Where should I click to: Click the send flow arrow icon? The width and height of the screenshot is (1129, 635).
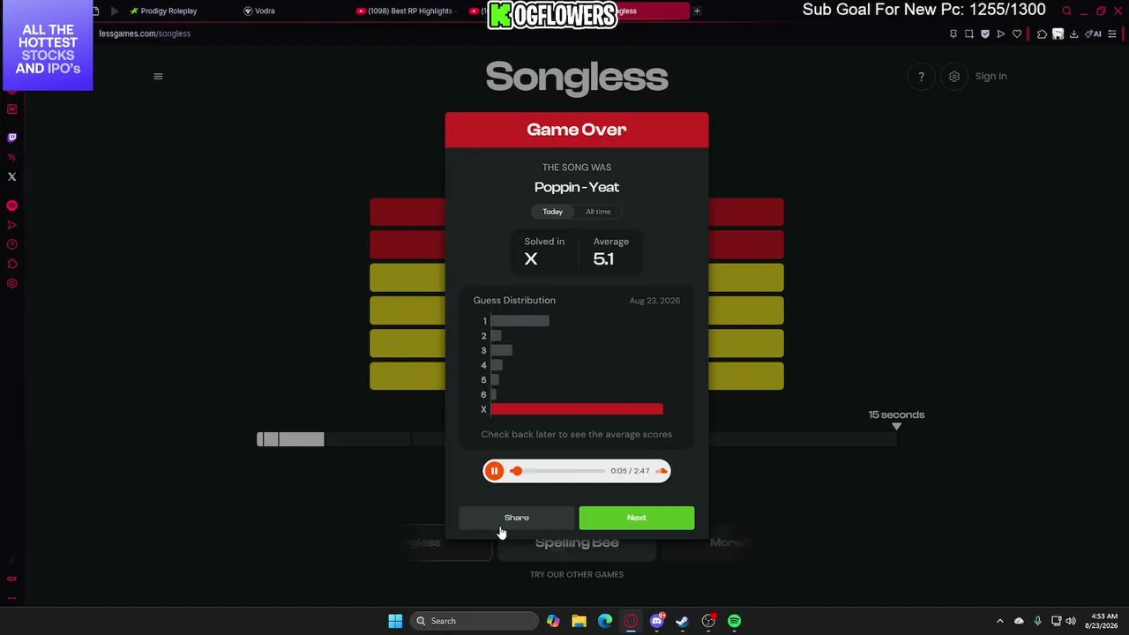tap(1000, 34)
